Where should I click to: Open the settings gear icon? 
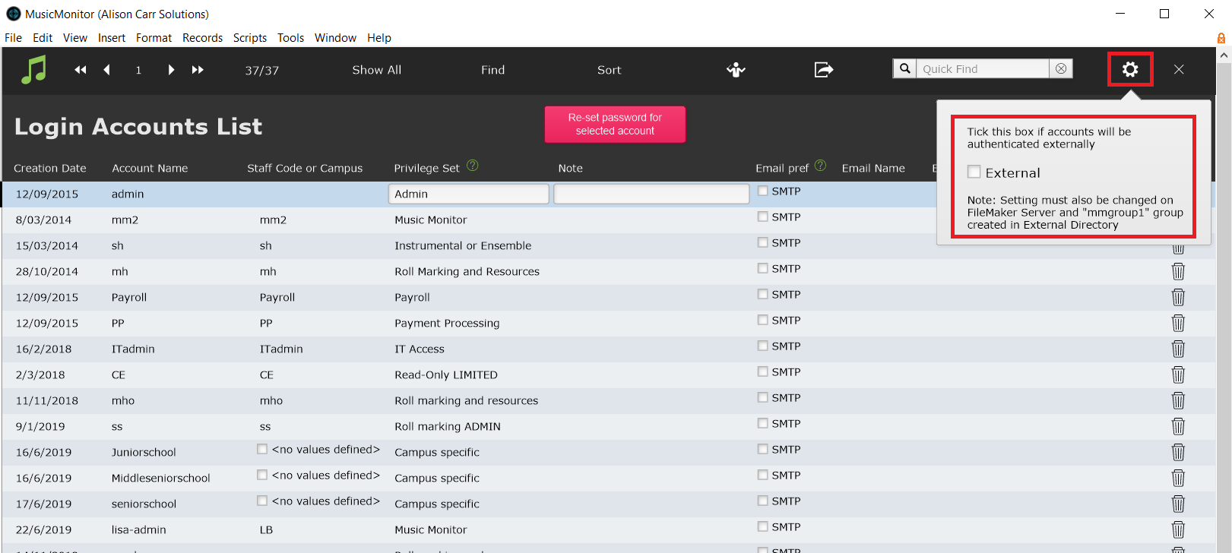(1130, 69)
